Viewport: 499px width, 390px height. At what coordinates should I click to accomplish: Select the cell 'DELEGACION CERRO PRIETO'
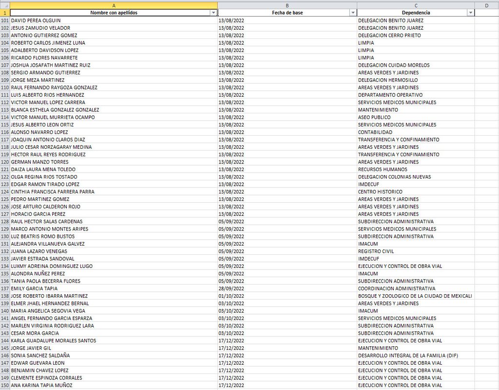tap(416, 35)
